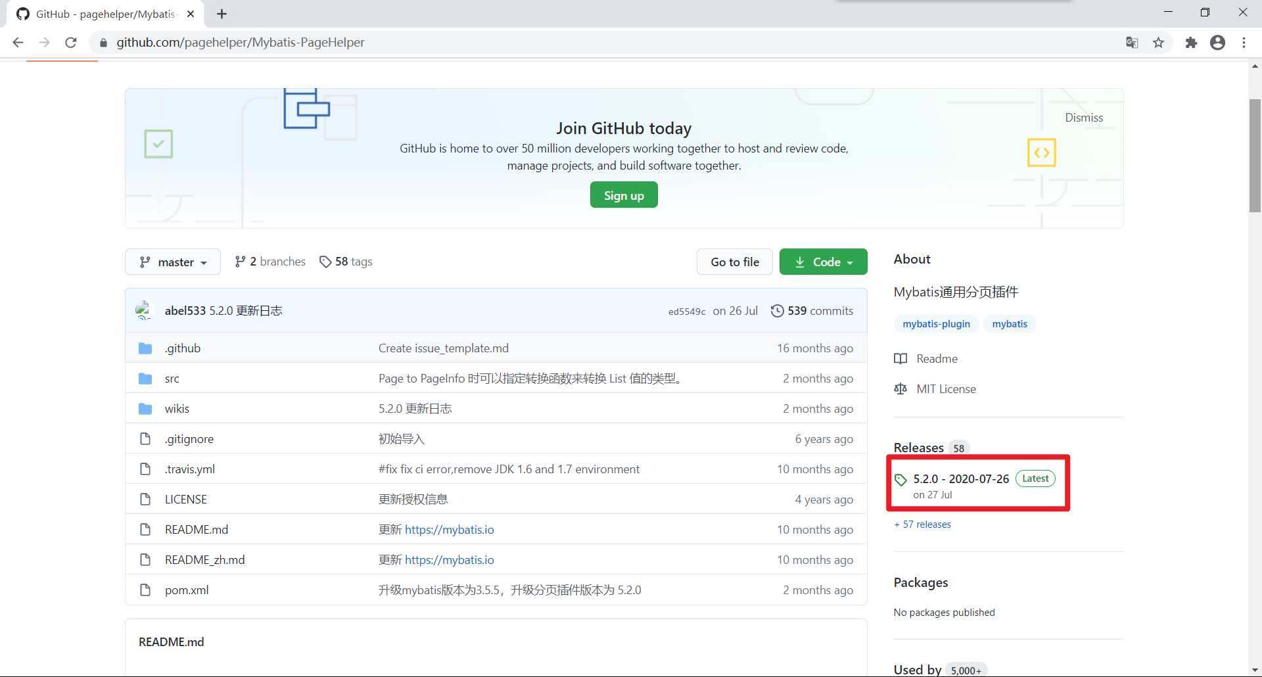Open the Chrome profile avatar icon
Viewport: 1262px width, 677px height.
1217,43
